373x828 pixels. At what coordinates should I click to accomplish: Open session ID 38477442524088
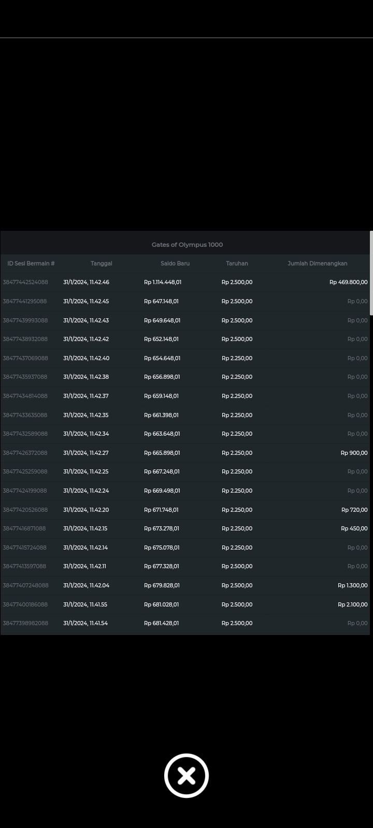(x=25, y=282)
